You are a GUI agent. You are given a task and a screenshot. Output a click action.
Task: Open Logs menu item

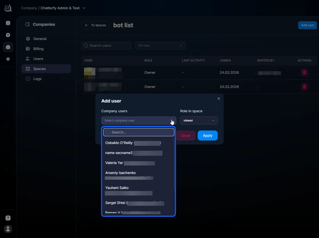click(46, 79)
